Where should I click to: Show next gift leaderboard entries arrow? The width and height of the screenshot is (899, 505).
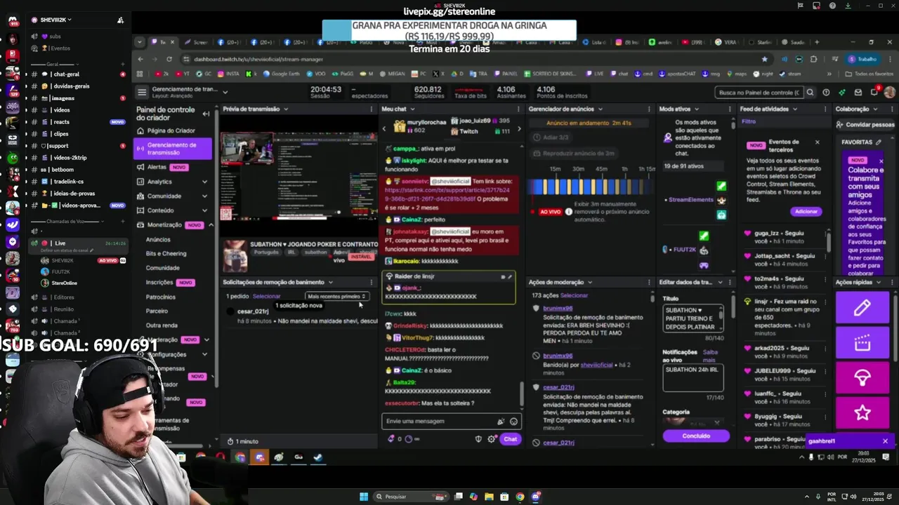click(x=519, y=128)
